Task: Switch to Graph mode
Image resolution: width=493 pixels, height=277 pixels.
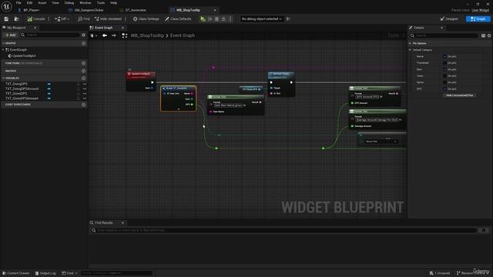Action: pos(478,19)
